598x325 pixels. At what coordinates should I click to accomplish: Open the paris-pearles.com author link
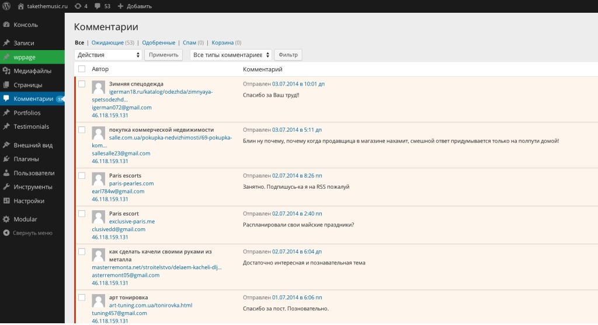pyautogui.click(x=131, y=183)
